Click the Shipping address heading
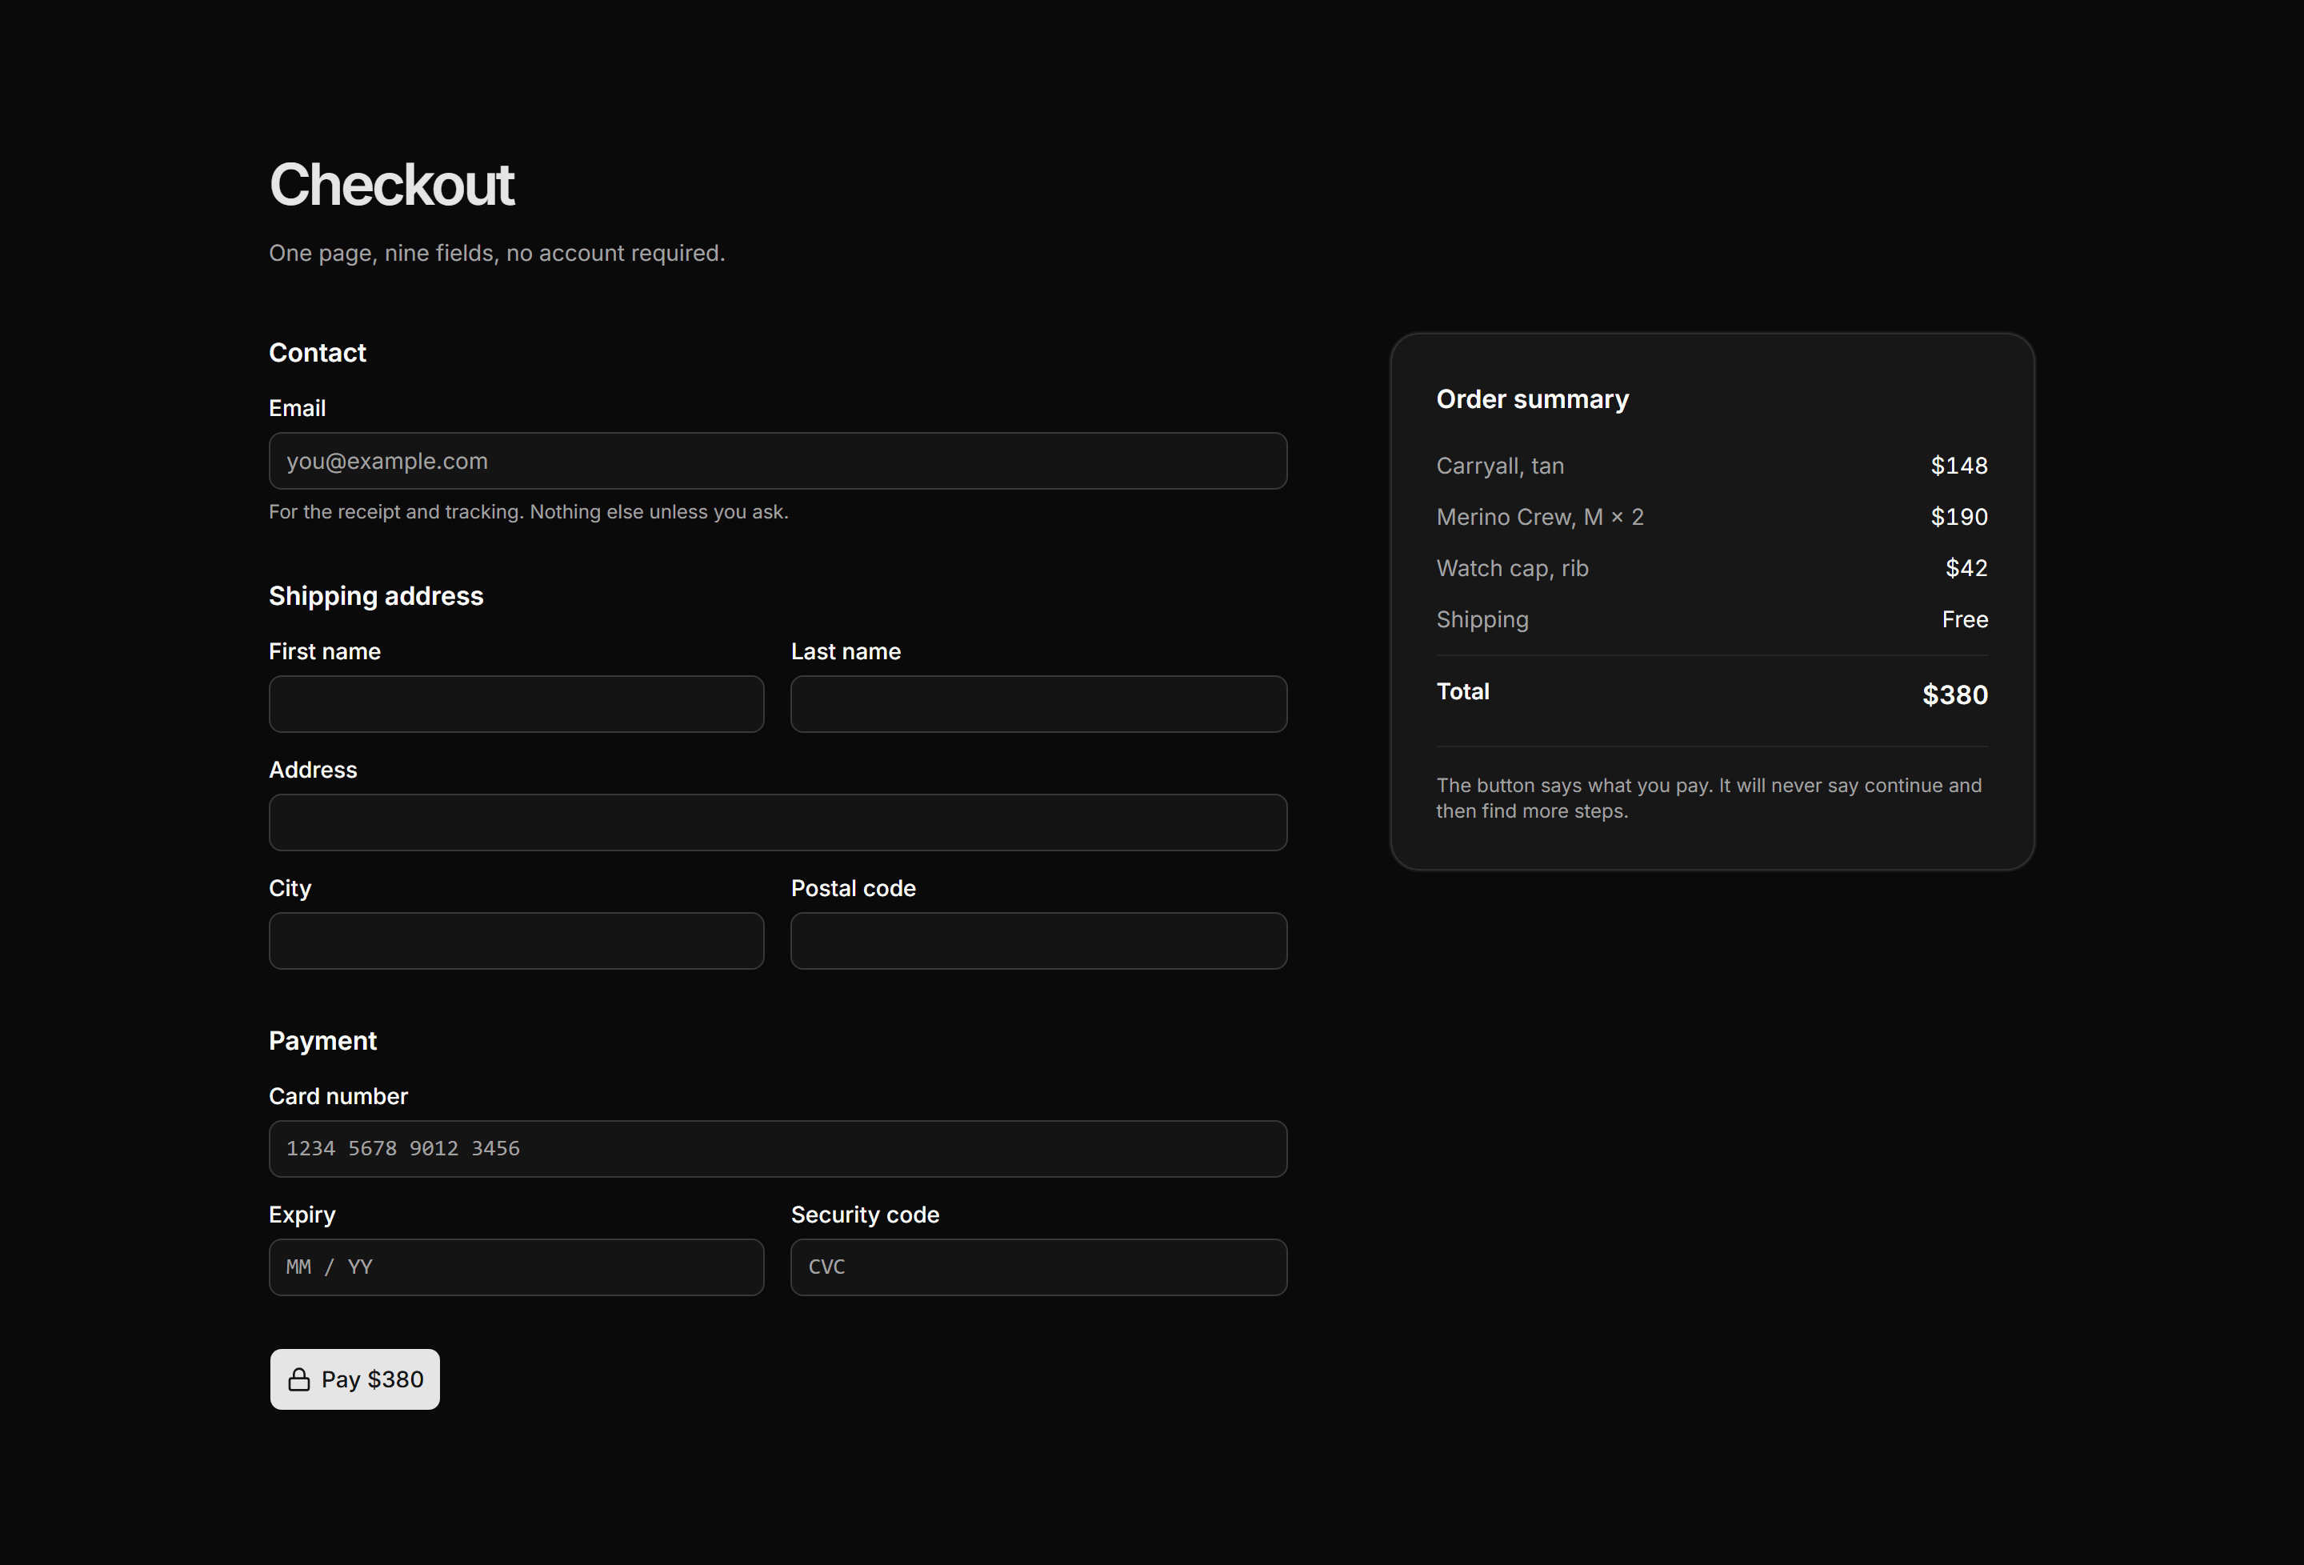 coord(376,596)
